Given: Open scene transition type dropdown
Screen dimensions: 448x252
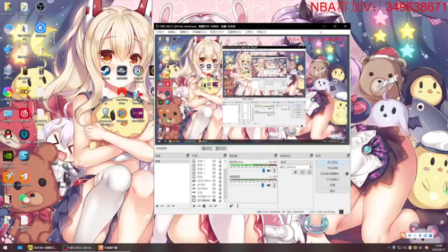Looking at the screenshot, I should pyautogui.click(x=296, y=162).
